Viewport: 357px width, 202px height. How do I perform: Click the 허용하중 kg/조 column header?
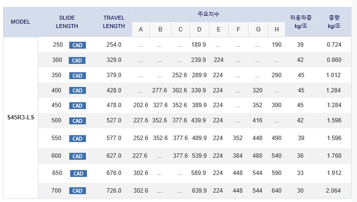pyautogui.click(x=301, y=22)
